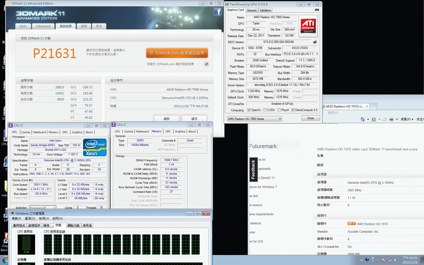
Task: Click the on-screen keyboard tray icon
Action: pos(362,260)
